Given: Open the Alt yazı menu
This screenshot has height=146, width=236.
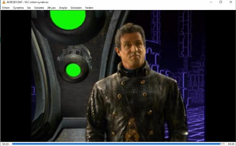Looking at the screenshot, I should click(52, 8).
